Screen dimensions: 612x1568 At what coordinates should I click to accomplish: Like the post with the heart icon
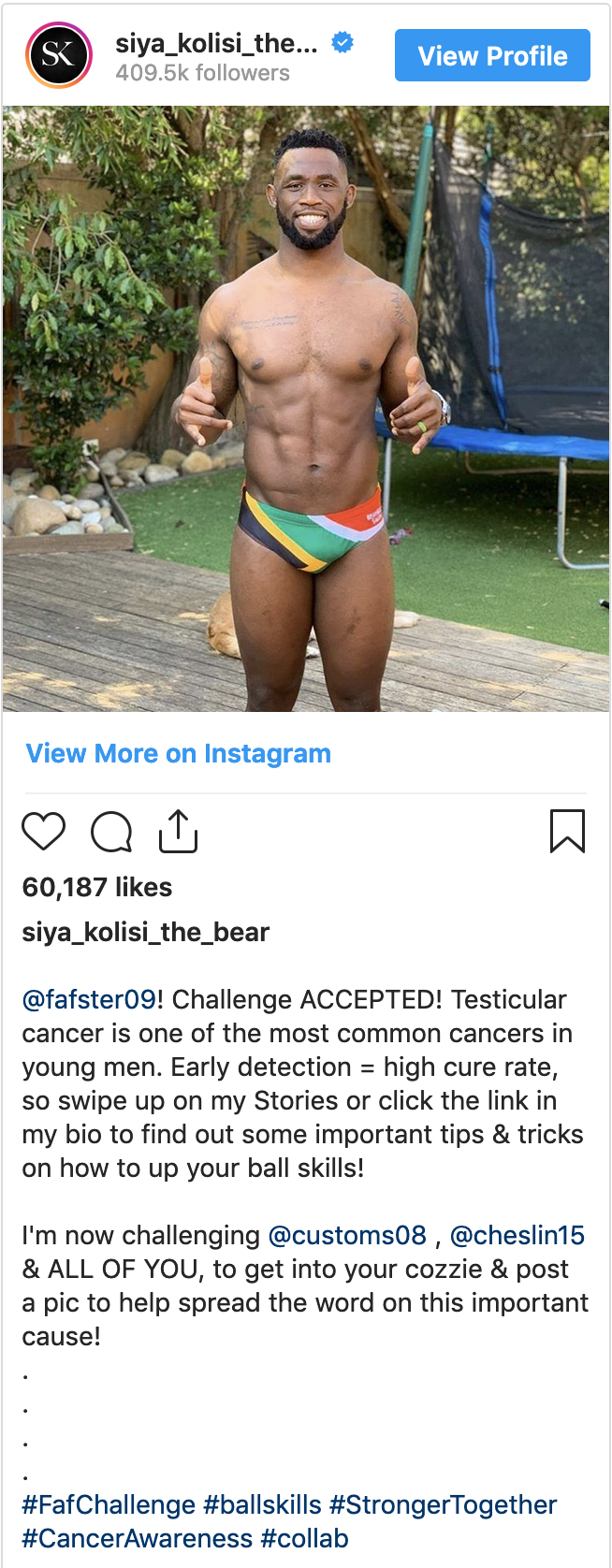[x=43, y=831]
